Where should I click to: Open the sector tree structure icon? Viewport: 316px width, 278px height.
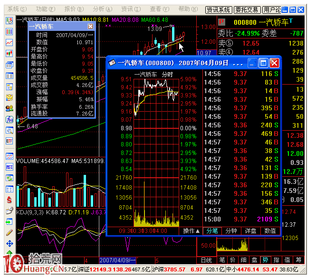tap(10, 87)
